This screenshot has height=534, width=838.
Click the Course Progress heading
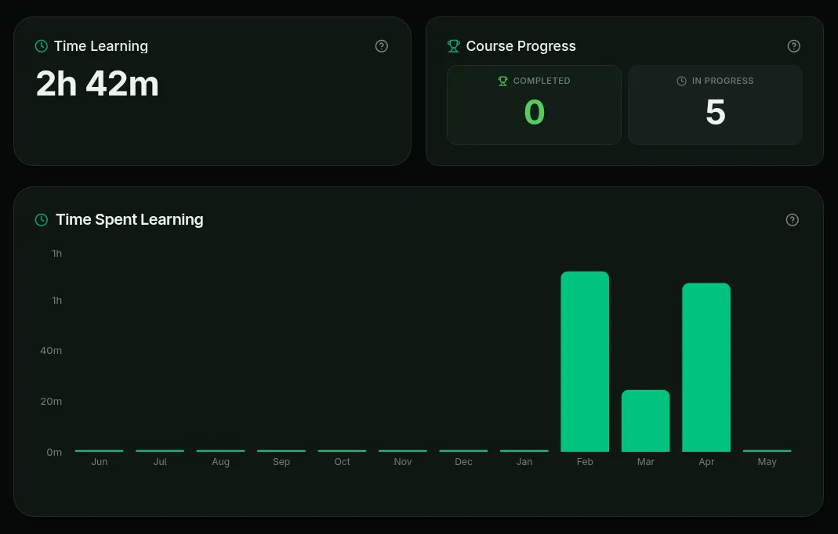point(521,46)
